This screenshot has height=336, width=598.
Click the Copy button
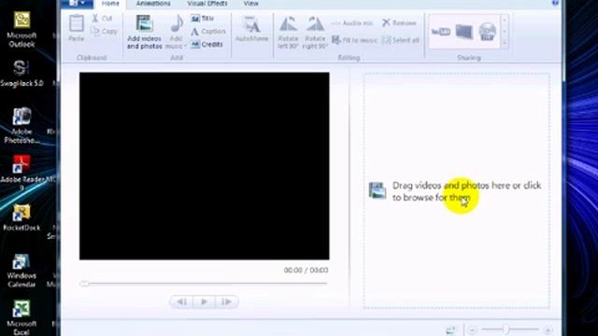tap(104, 32)
